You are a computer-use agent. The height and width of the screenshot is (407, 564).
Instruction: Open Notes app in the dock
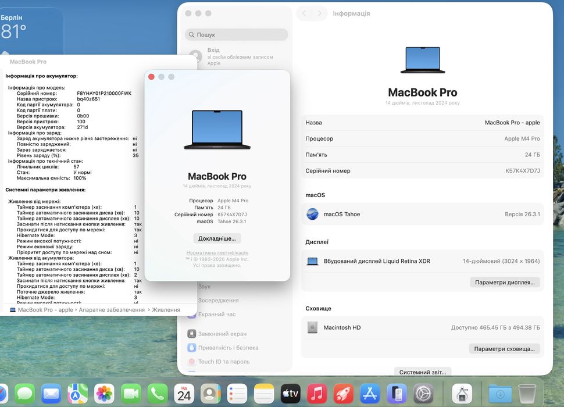[x=263, y=394]
